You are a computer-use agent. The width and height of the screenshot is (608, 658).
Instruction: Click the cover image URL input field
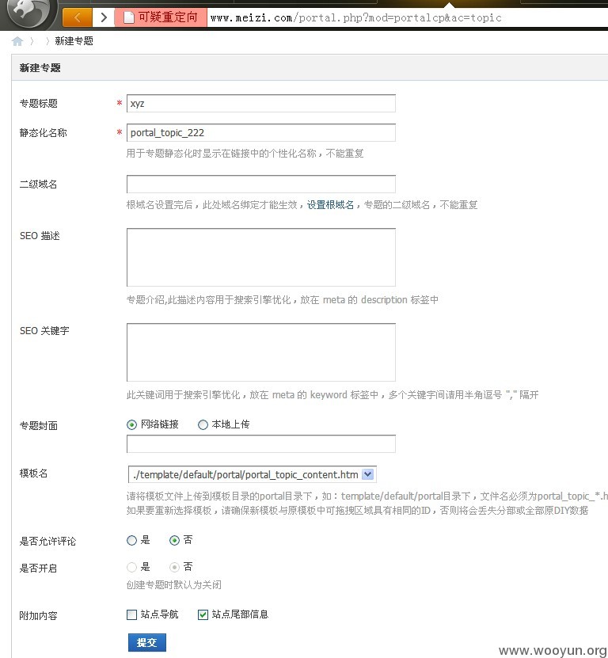[261, 444]
